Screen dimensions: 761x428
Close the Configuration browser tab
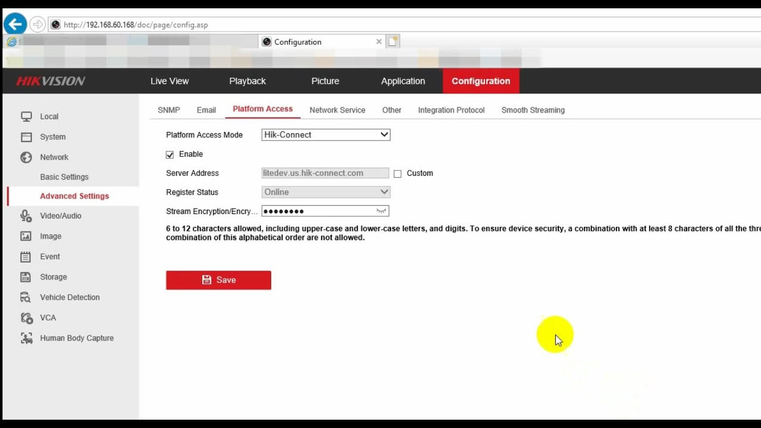coord(379,42)
